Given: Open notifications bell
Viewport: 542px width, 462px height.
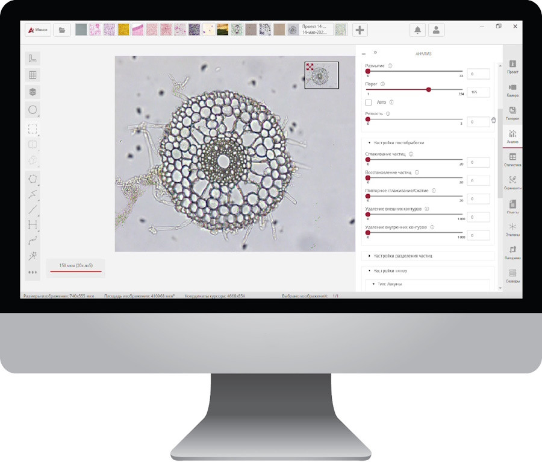Looking at the screenshot, I should click(417, 30).
